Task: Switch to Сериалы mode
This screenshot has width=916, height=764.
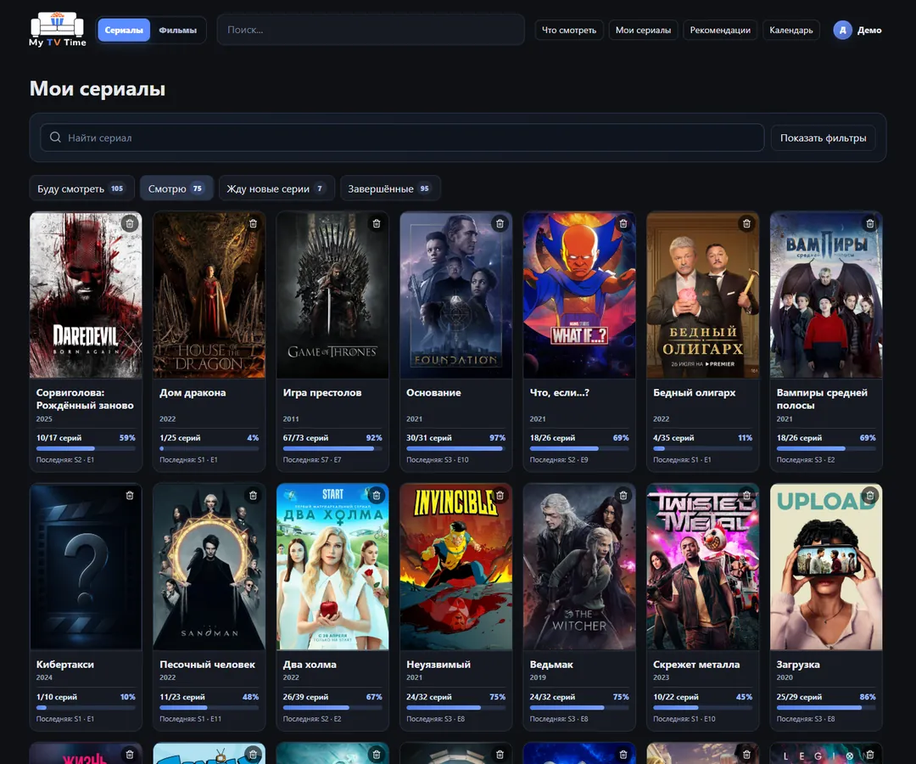Action: pyautogui.click(x=124, y=30)
